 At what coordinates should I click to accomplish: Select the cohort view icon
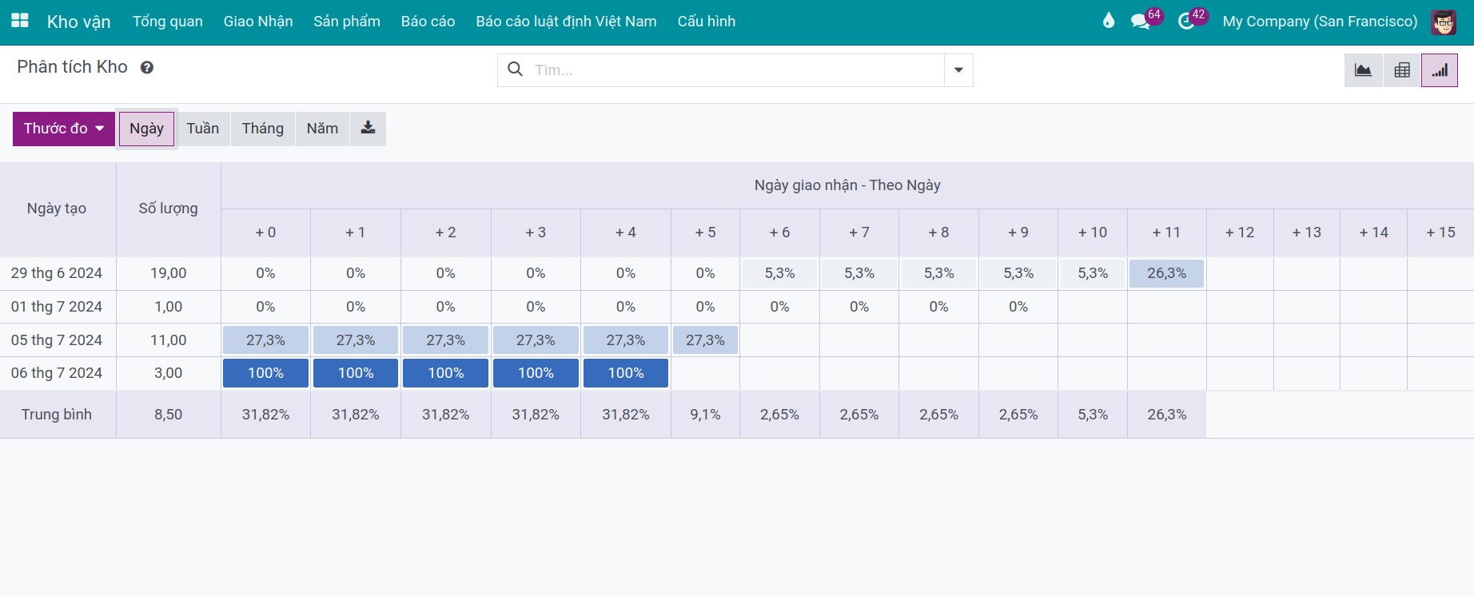1440,70
